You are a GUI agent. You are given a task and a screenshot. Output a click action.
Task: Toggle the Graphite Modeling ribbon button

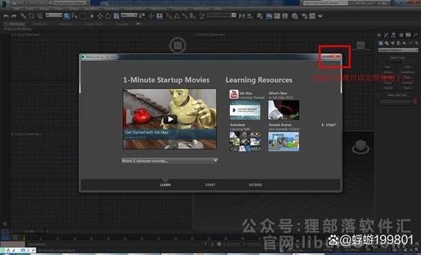point(269,16)
